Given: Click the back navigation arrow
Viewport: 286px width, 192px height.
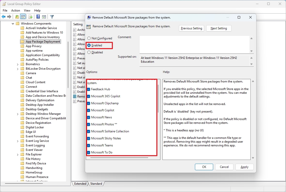Looking at the screenshot, I should (x=4, y=17).
